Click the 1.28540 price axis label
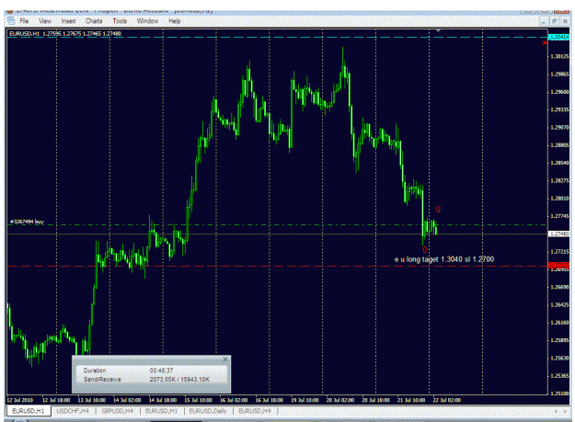Viewport: 575px width, 422px height. click(559, 163)
